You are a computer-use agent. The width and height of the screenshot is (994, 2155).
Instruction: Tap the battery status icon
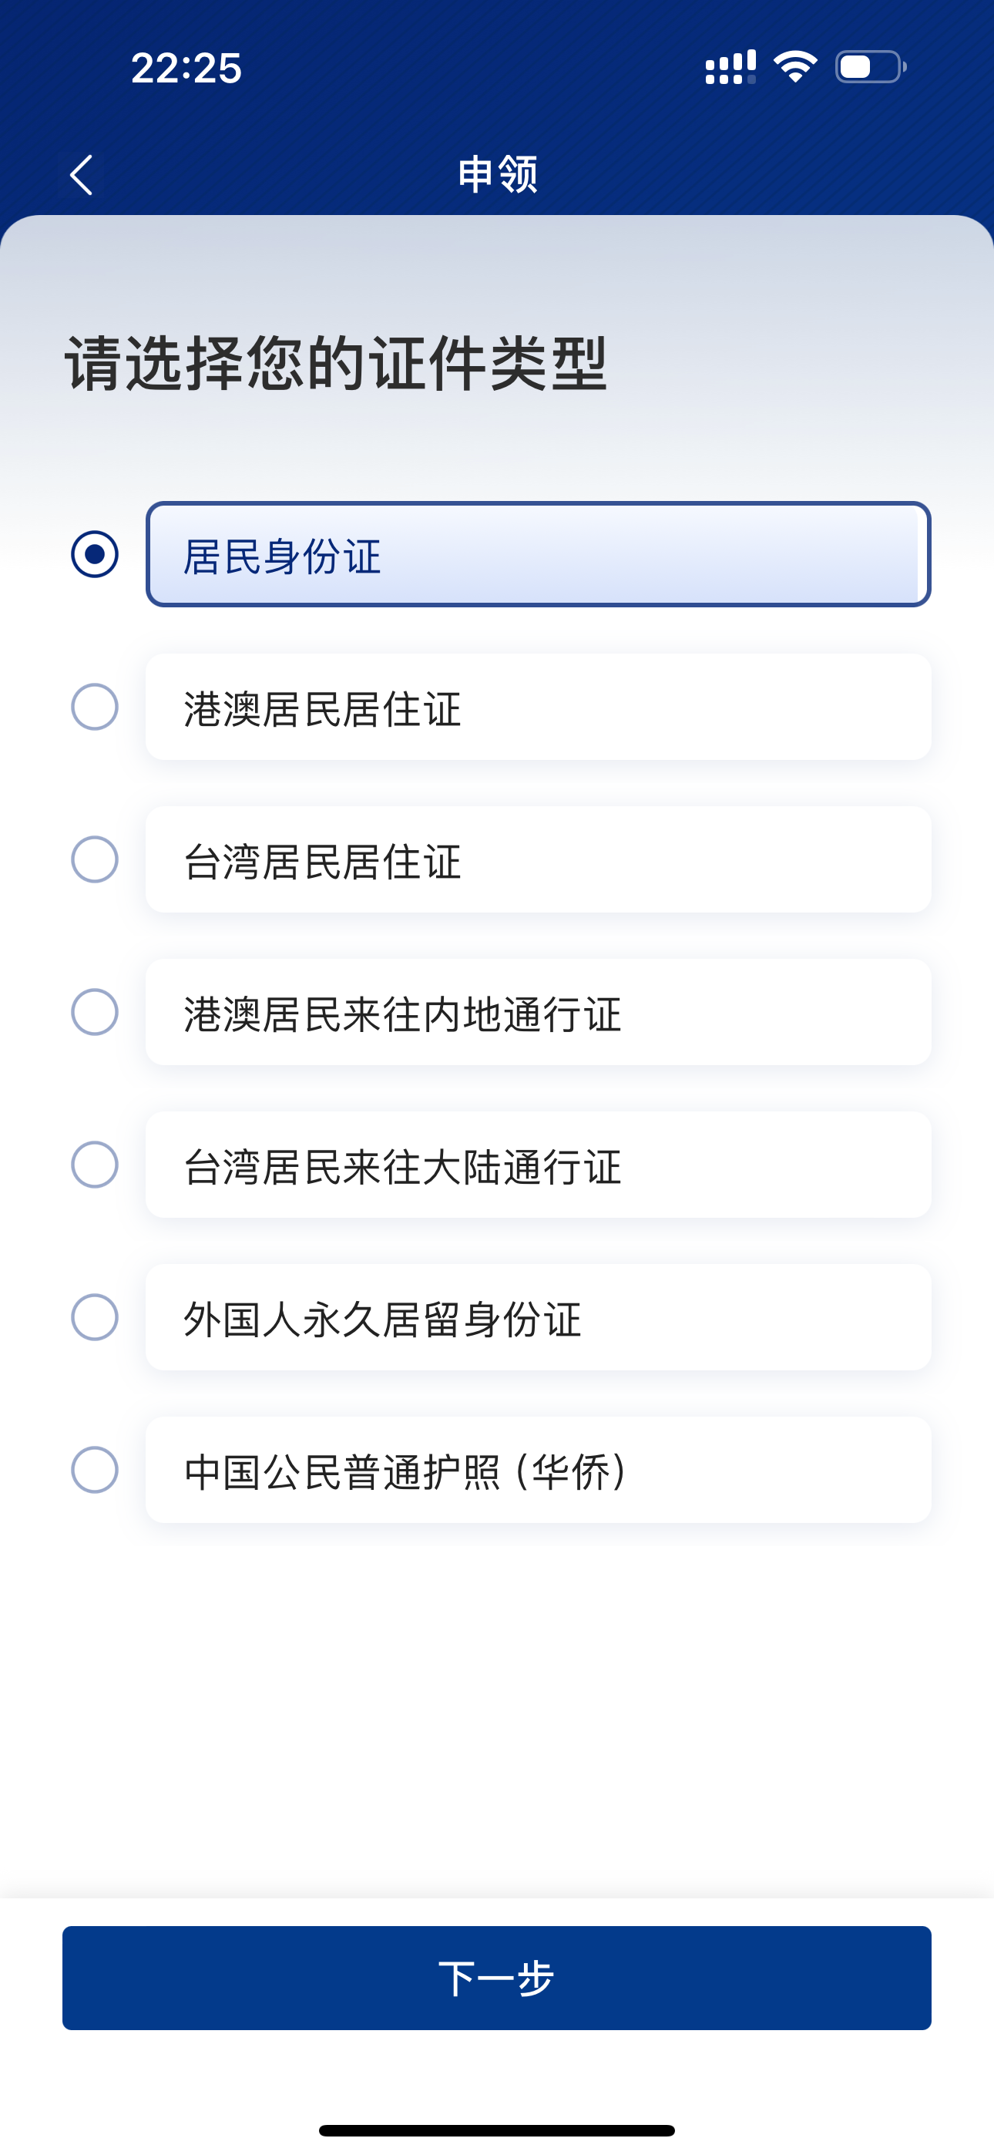(870, 67)
